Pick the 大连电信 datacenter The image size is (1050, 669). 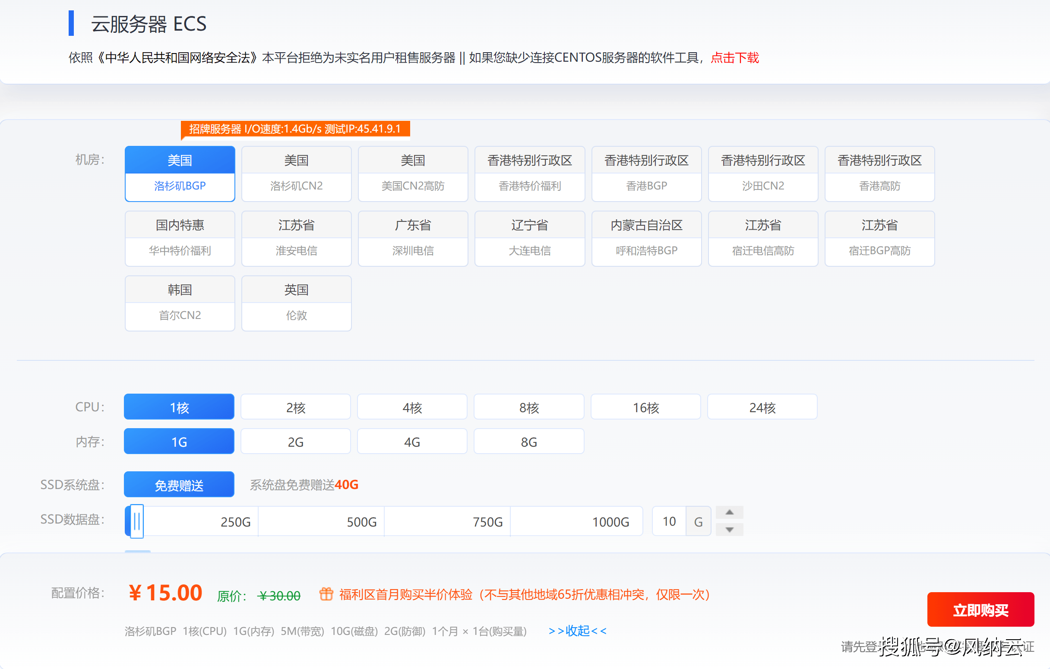tap(529, 238)
